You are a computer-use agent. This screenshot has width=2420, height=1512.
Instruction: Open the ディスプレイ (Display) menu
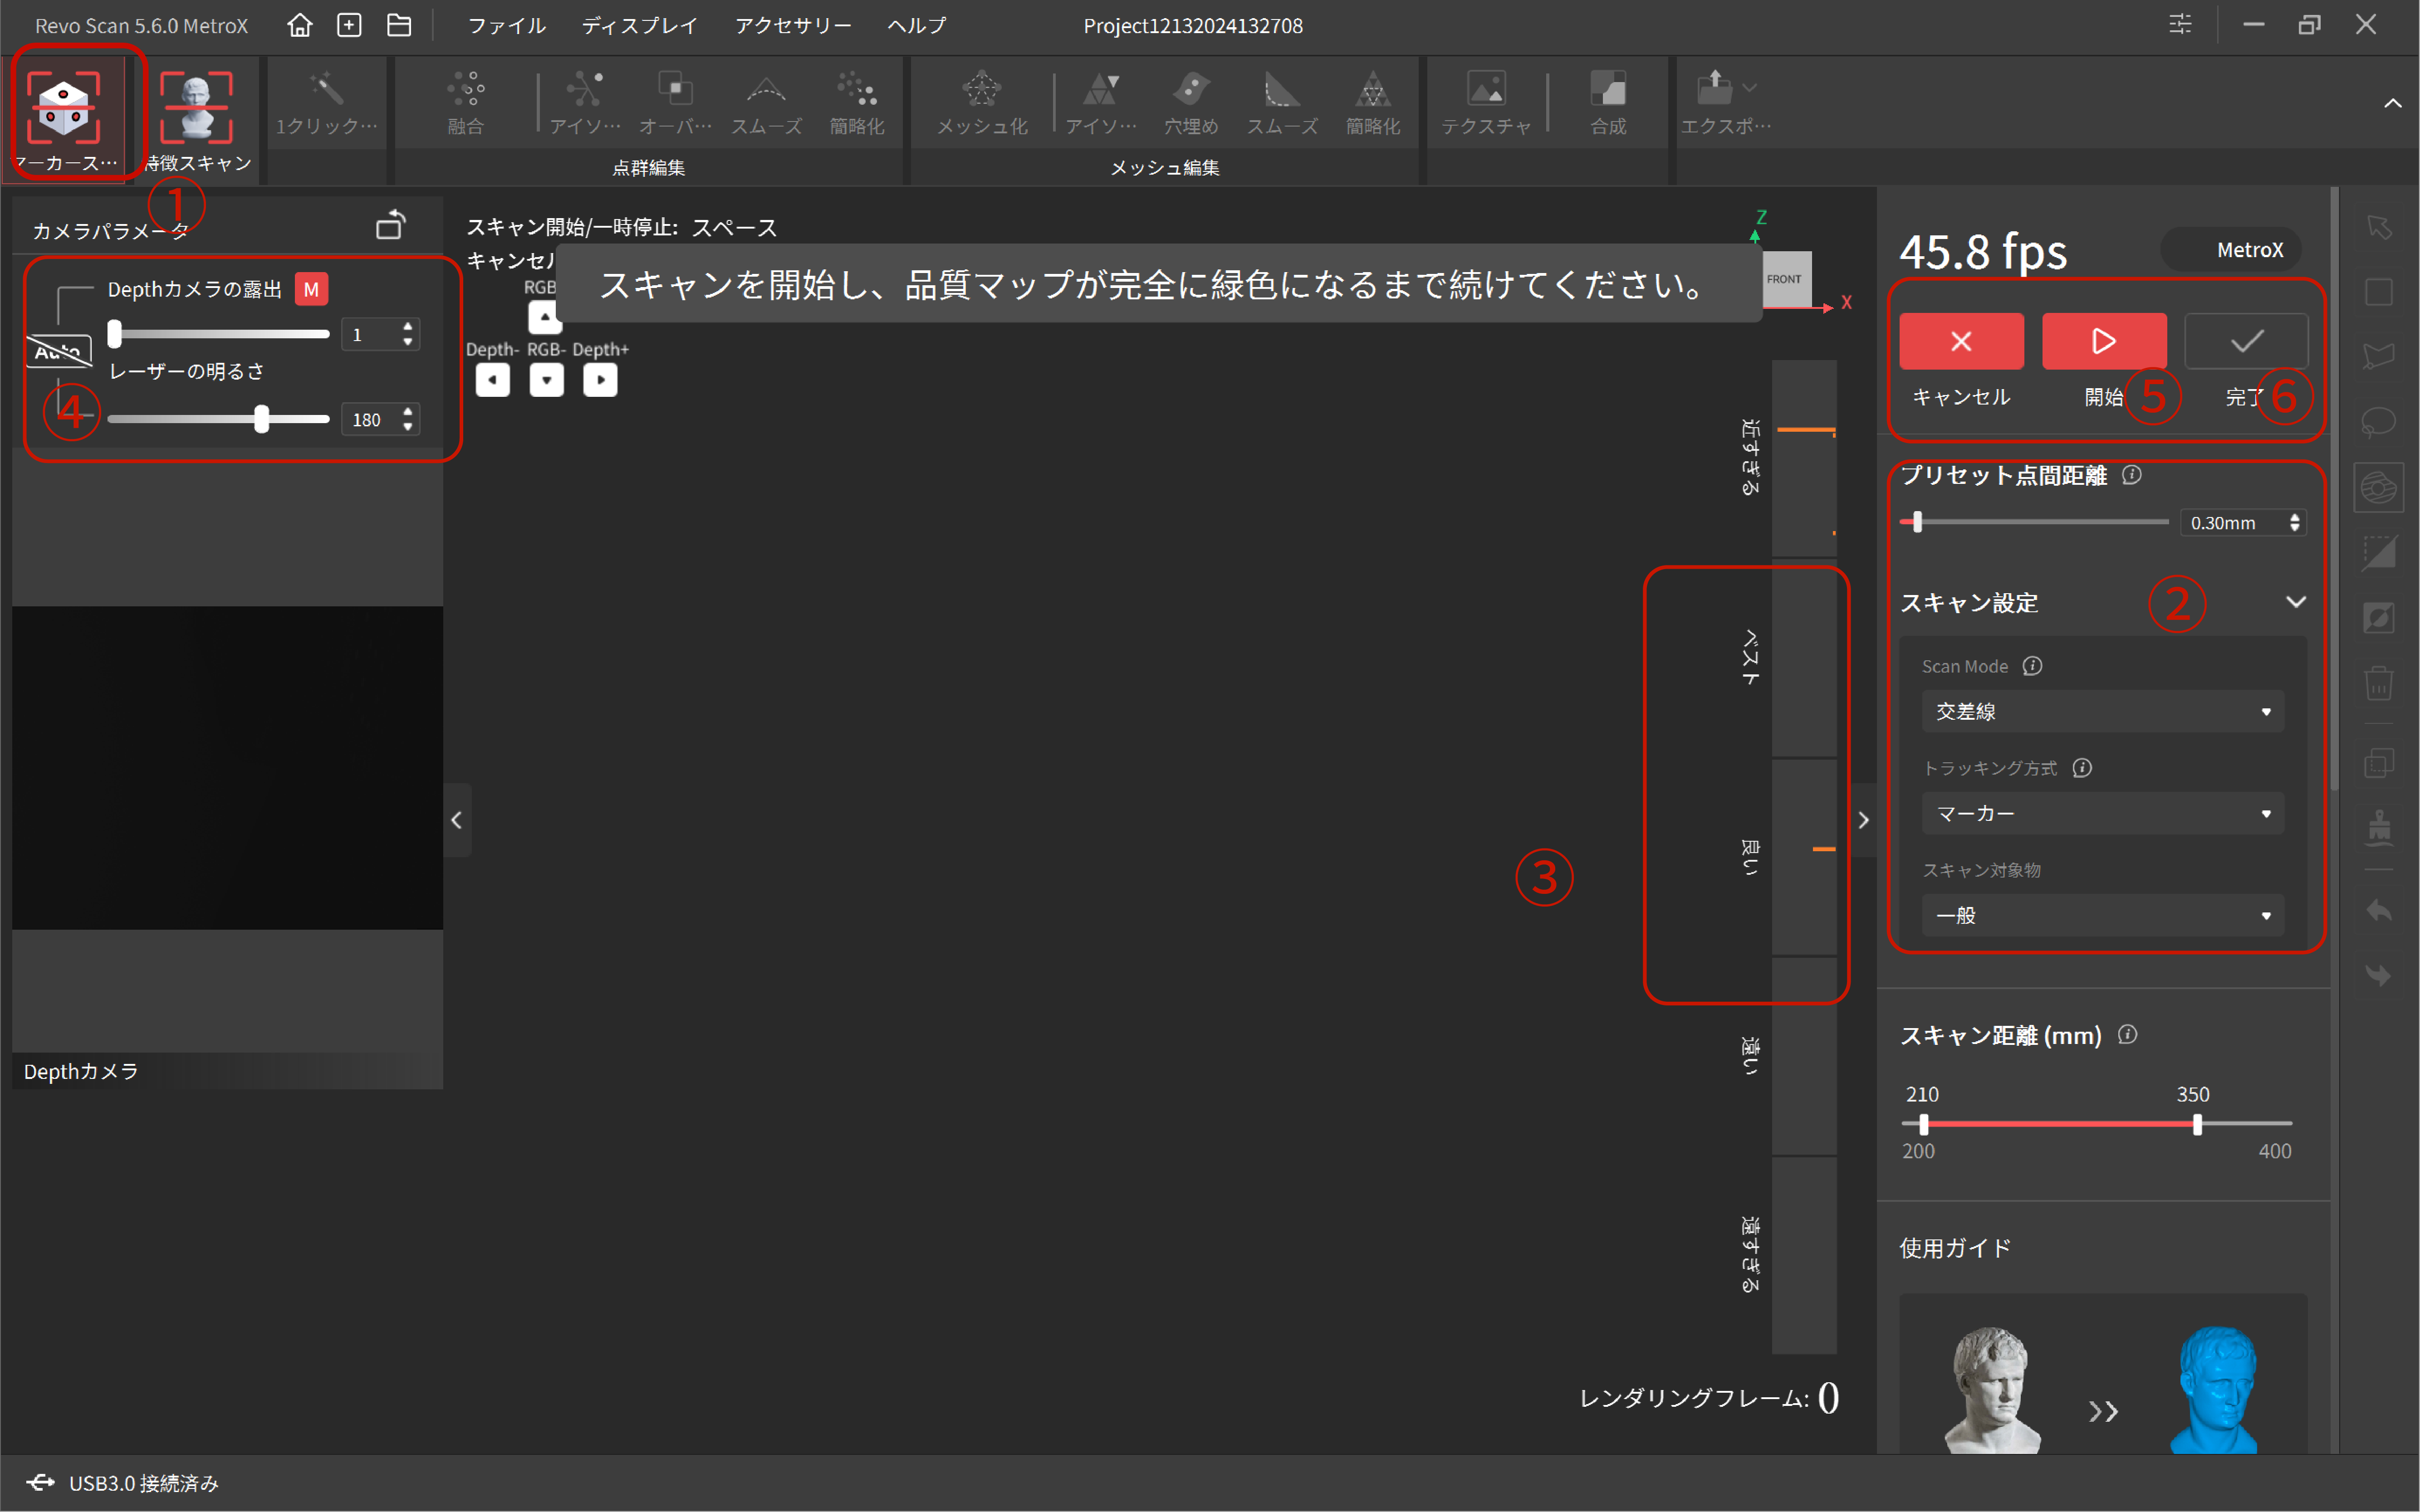(x=639, y=25)
